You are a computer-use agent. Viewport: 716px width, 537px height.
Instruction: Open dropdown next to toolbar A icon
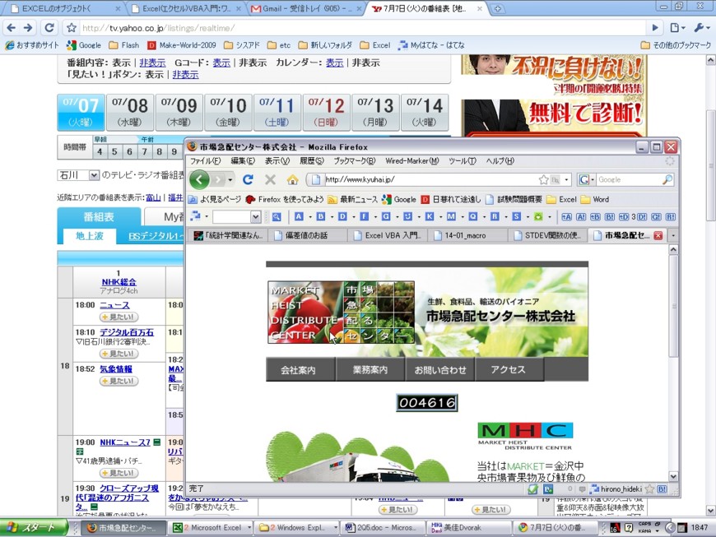(x=310, y=217)
